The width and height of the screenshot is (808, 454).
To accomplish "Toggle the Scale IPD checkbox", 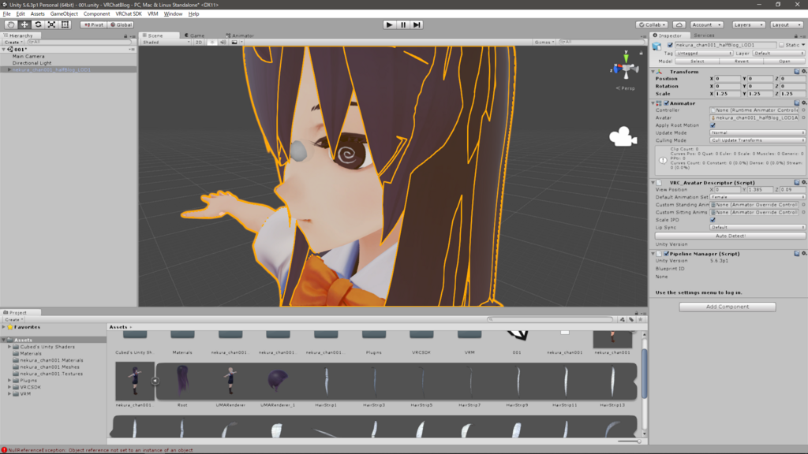I will point(713,220).
